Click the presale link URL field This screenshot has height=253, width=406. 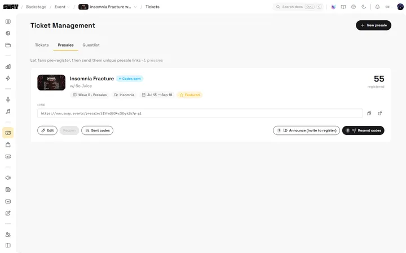[x=200, y=114]
